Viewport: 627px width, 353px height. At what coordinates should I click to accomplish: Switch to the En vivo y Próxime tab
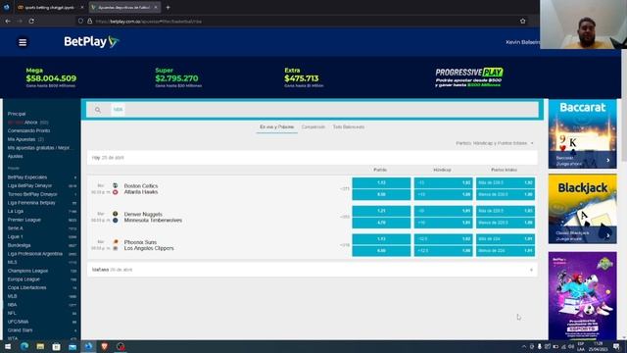point(276,126)
